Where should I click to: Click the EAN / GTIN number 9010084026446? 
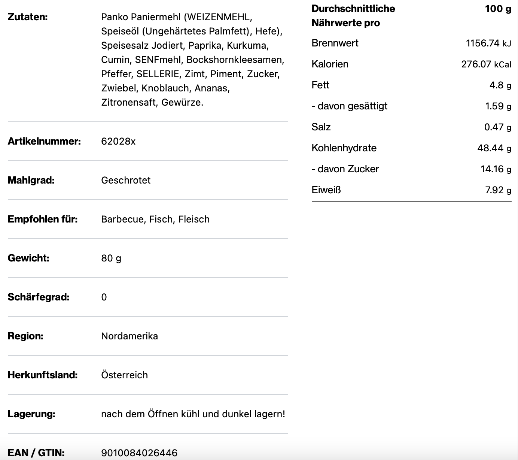tap(139, 453)
